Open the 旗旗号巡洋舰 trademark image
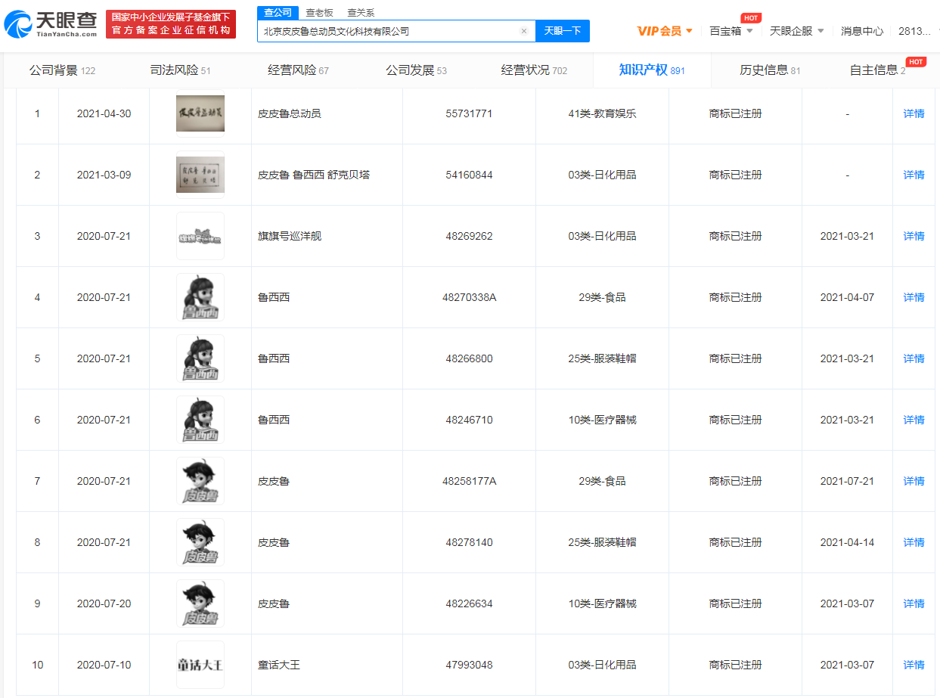Screen dimensions: 940x698 coord(200,236)
